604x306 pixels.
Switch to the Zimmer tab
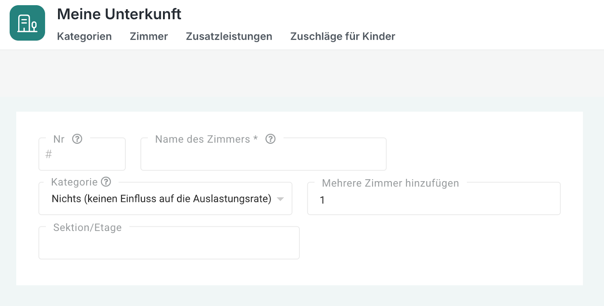coord(149,36)
